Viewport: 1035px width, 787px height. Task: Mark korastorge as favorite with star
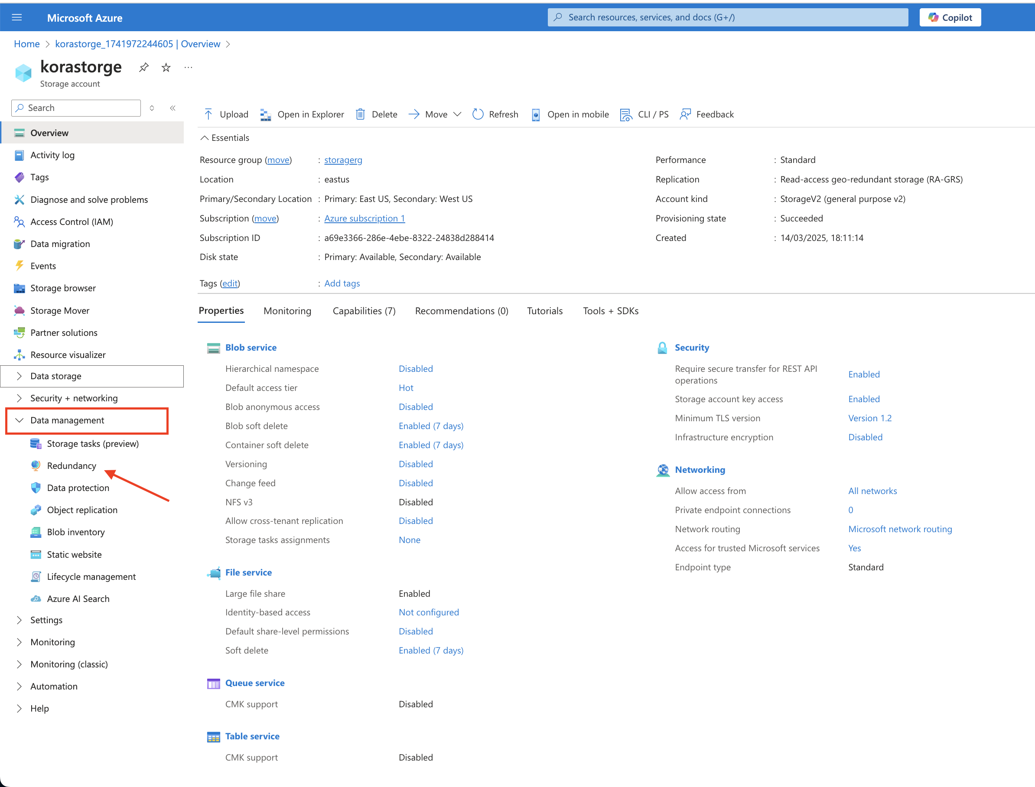[x=166, y=68]
